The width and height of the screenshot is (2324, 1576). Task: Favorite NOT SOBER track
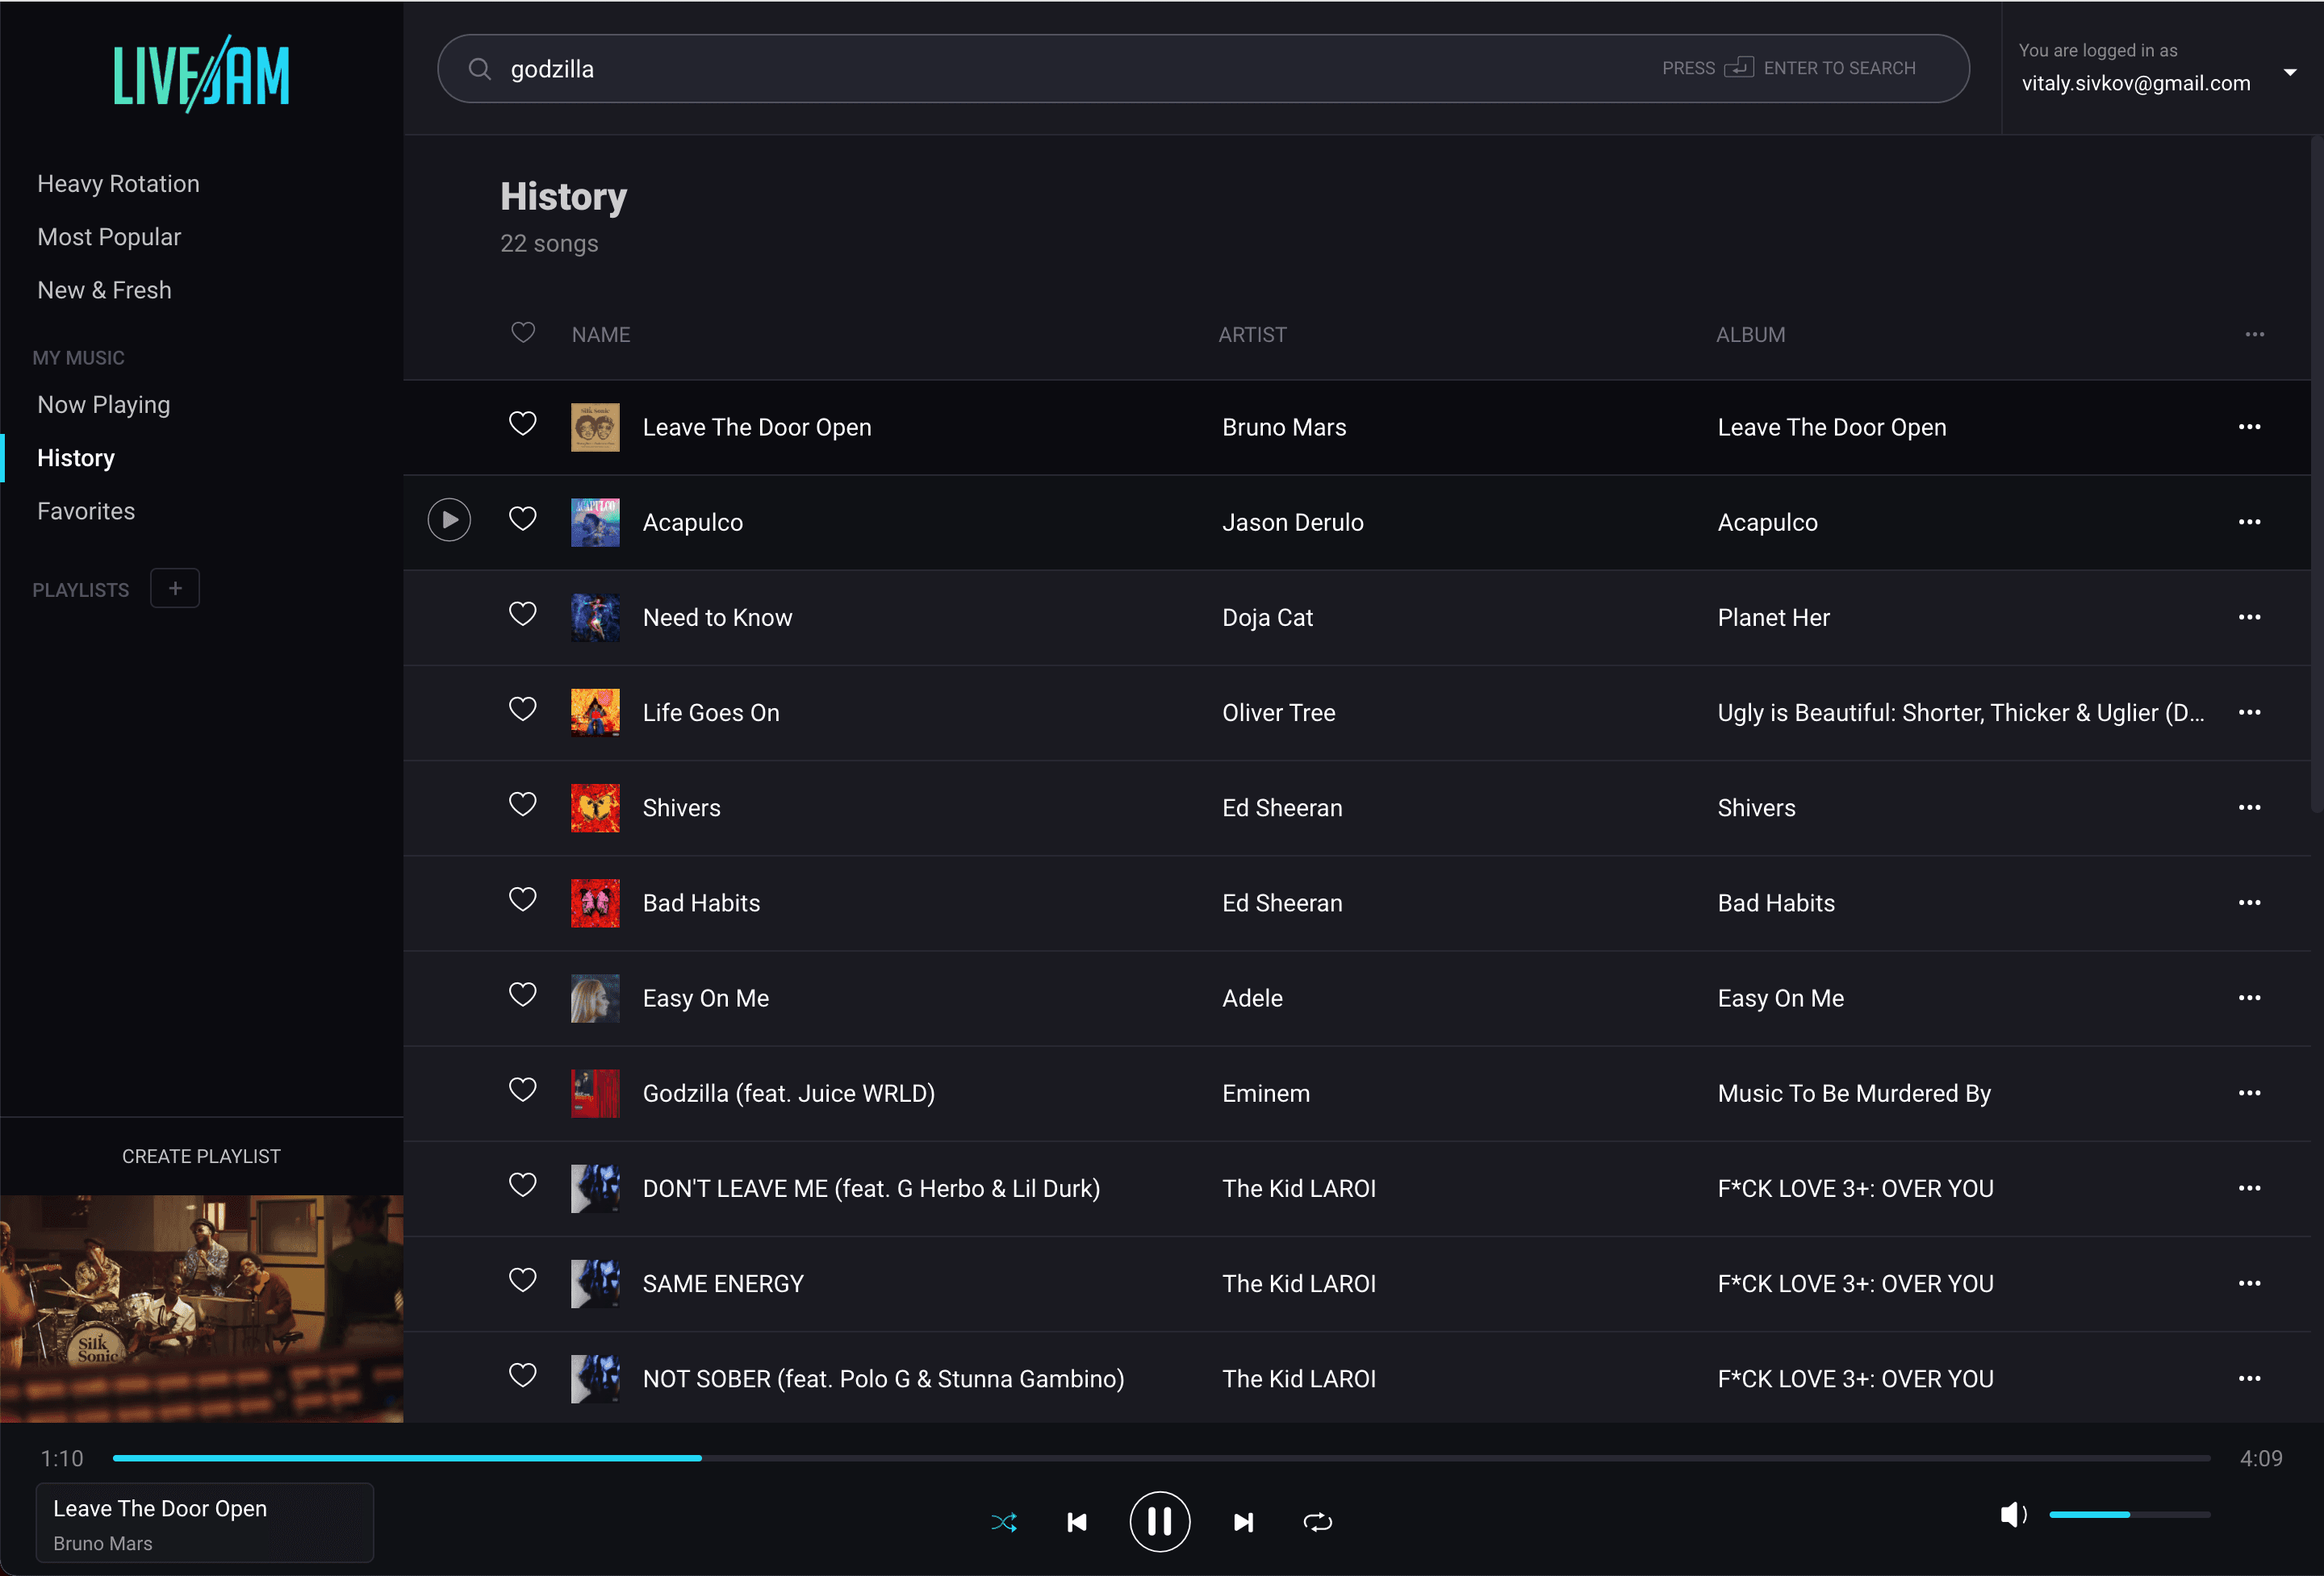(x=523, y=1375)
